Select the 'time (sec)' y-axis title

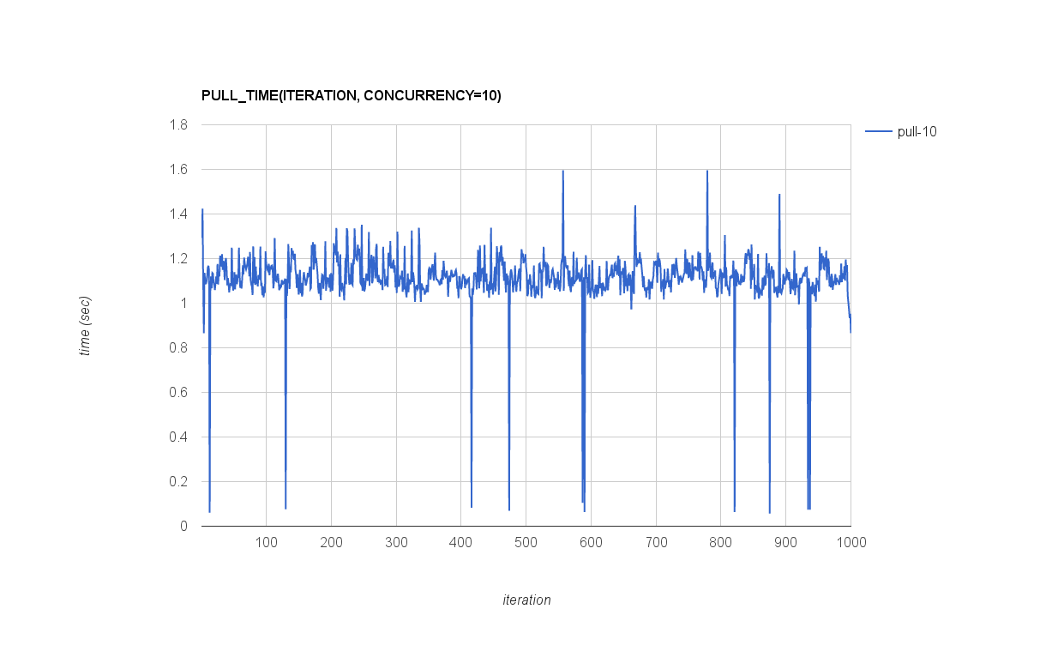pos(85,326)
